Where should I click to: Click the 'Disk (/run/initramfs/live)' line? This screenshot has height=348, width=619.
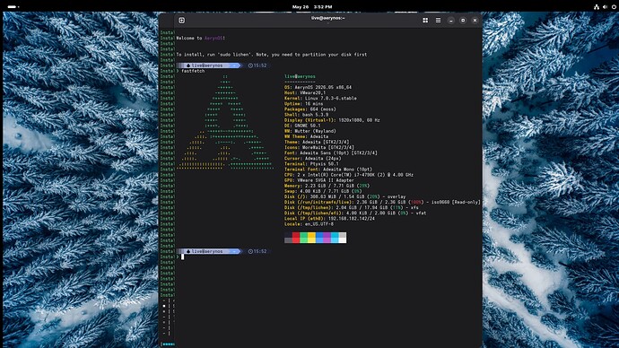point(382,202)
